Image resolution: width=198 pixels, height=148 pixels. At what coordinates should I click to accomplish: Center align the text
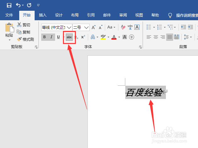coord(156,37)
